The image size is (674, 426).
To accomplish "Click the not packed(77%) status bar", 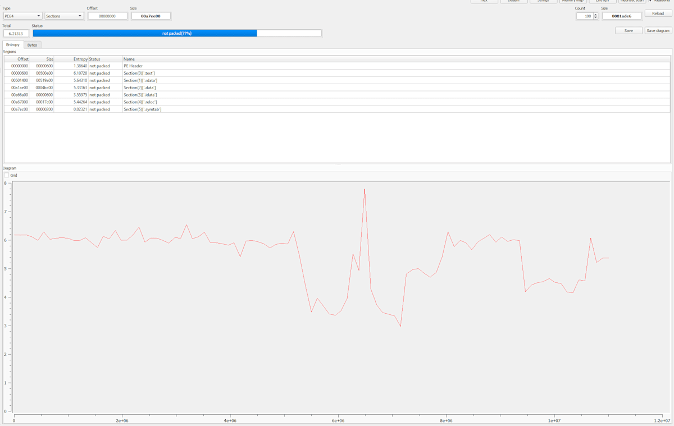I will tap(177, 34).
